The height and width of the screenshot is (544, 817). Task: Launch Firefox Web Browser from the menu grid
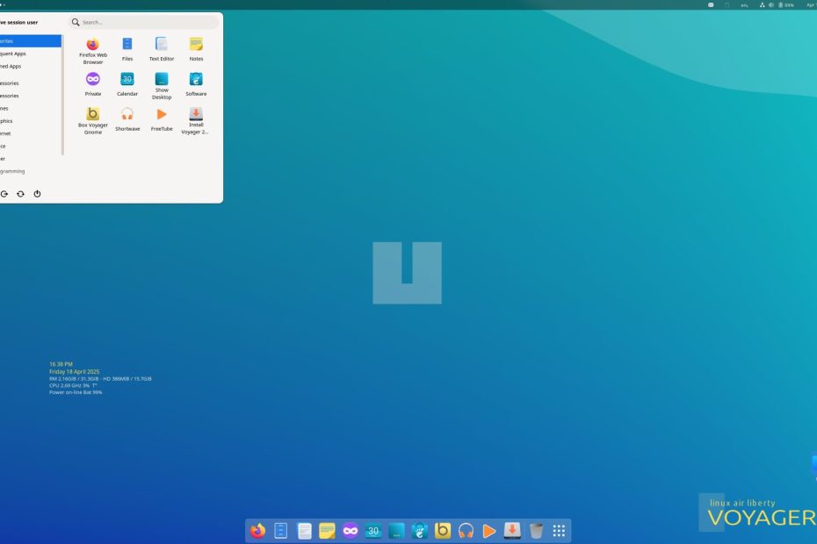click(x=93, y=51)
